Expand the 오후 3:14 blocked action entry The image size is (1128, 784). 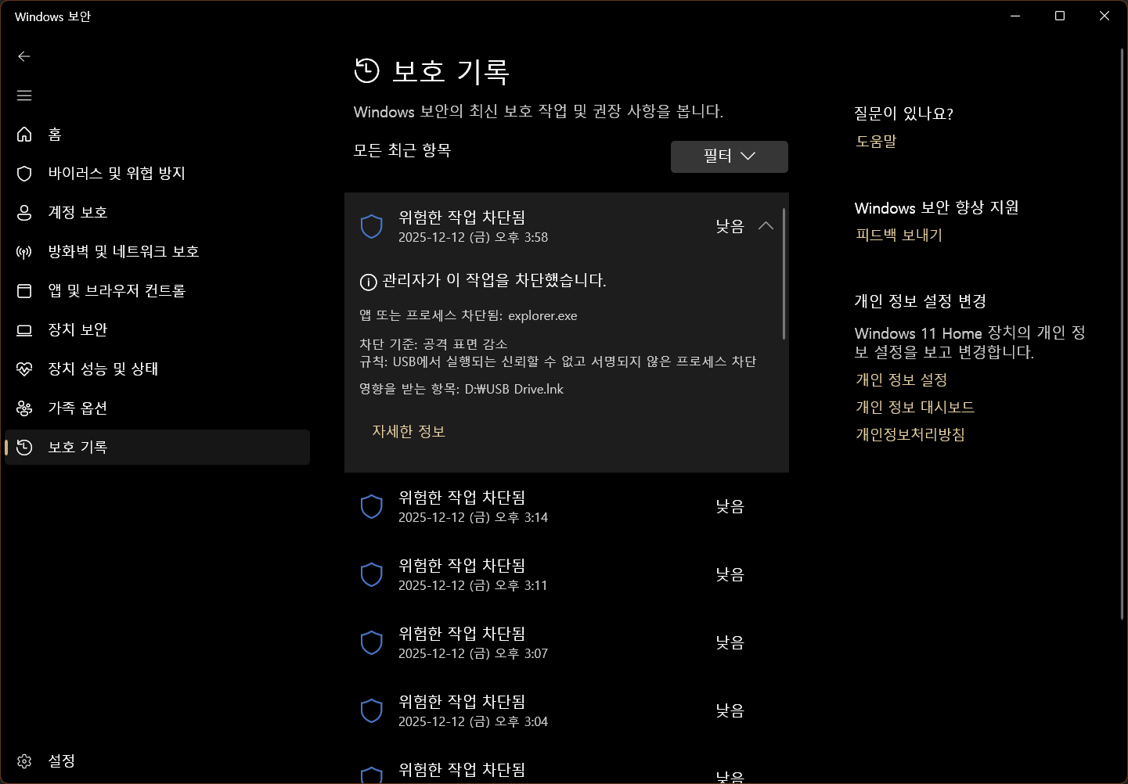567,507
